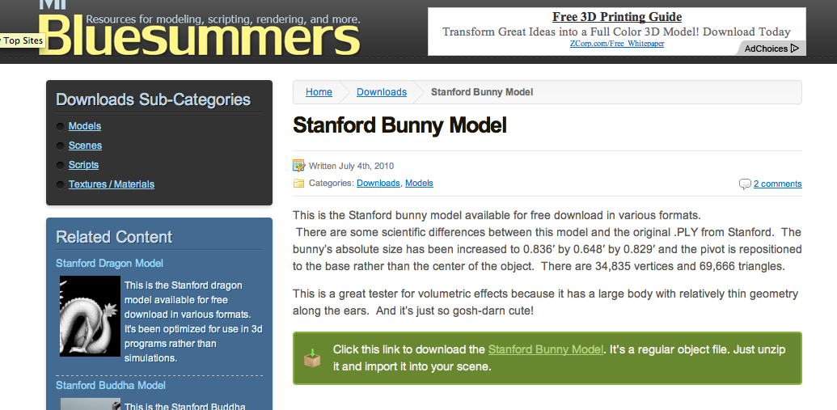This screenshot has height=410, width=837.
Task: Click the bullet icon beside Scripts
Action: (61, 166)
